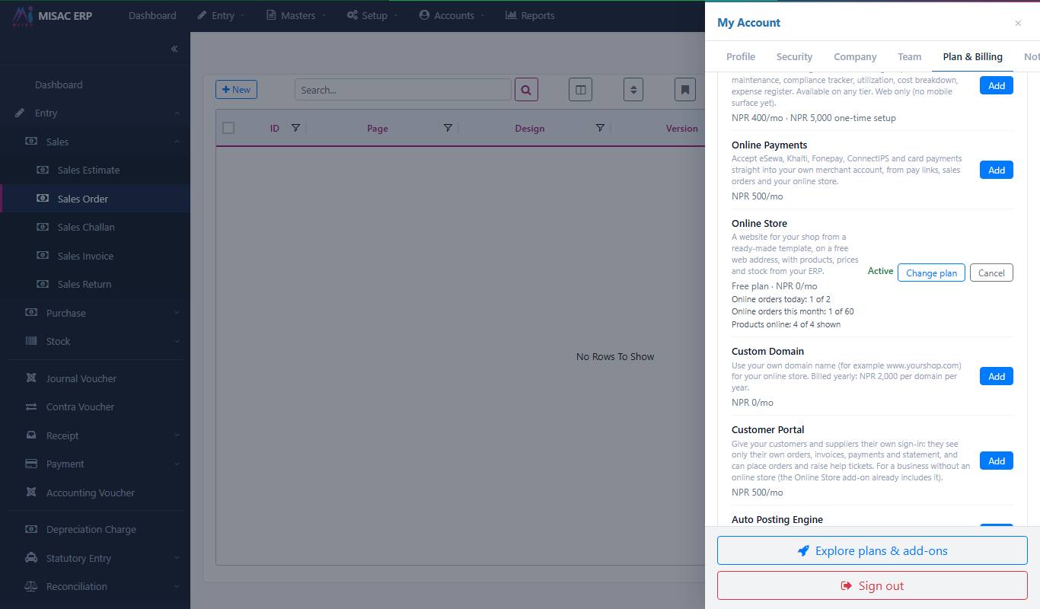This screenshot has height=609, width=1040.
Task: Click the magnifier search button
Action: point(526,90)
